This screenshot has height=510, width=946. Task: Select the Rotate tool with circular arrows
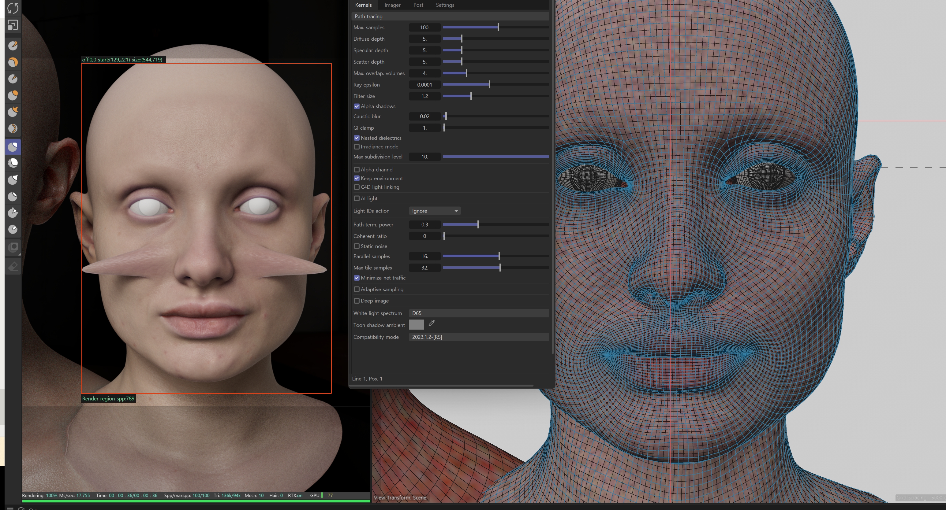pos(13,8)
